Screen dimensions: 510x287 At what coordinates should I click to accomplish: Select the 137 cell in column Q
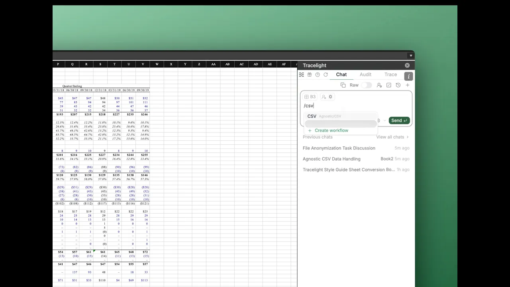tap(73, 272)
